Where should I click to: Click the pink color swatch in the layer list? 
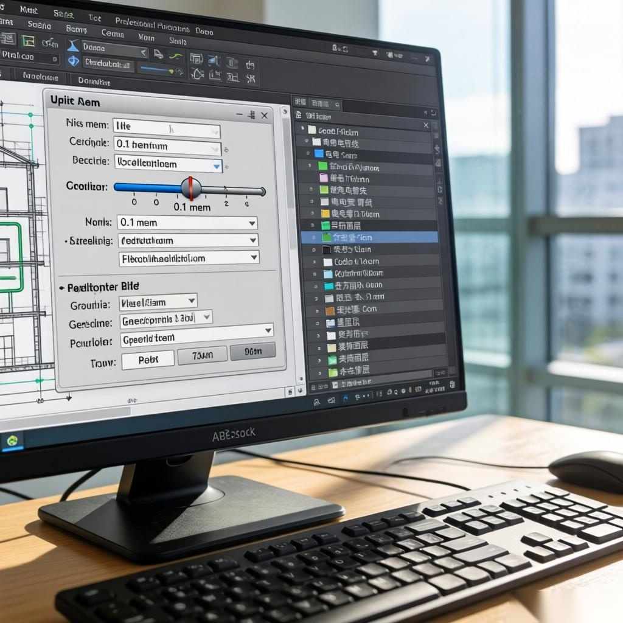tap(324, 177)
